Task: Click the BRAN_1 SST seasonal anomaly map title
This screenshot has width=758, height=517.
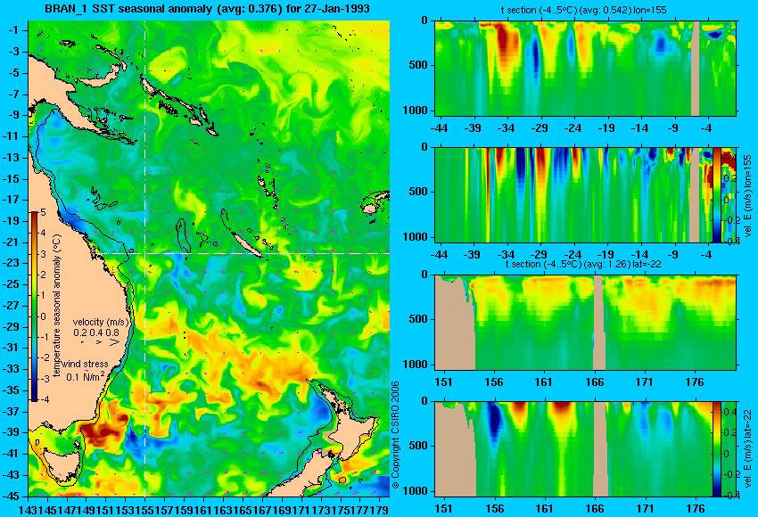Action: coord(207,8)
